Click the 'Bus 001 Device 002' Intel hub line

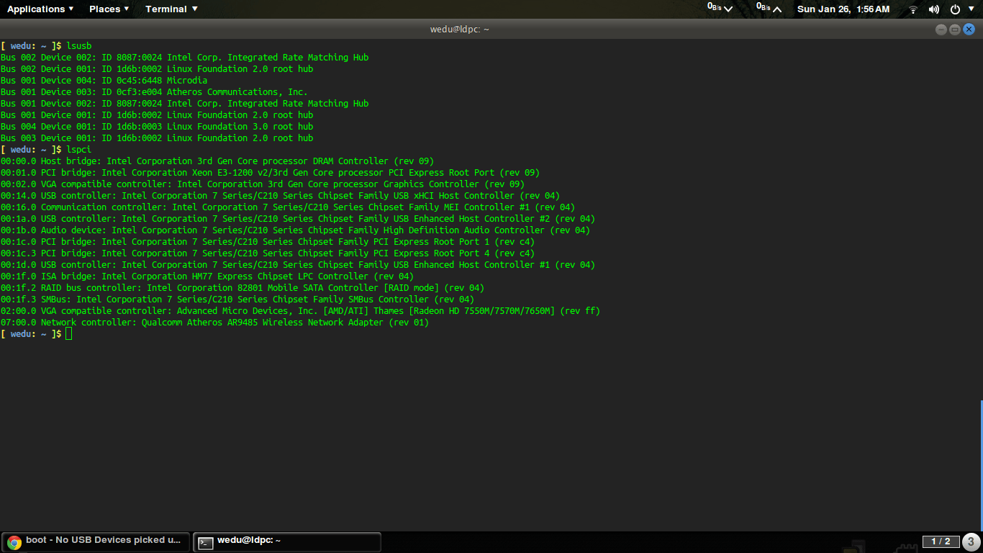184,104
